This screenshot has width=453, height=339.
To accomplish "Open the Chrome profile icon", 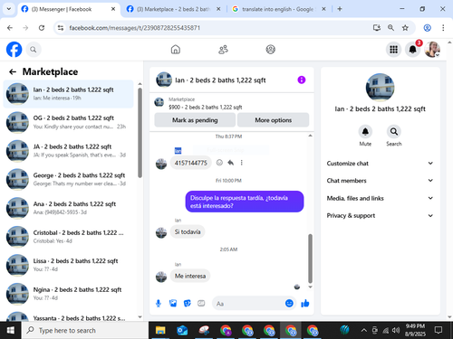I will 427,28.
